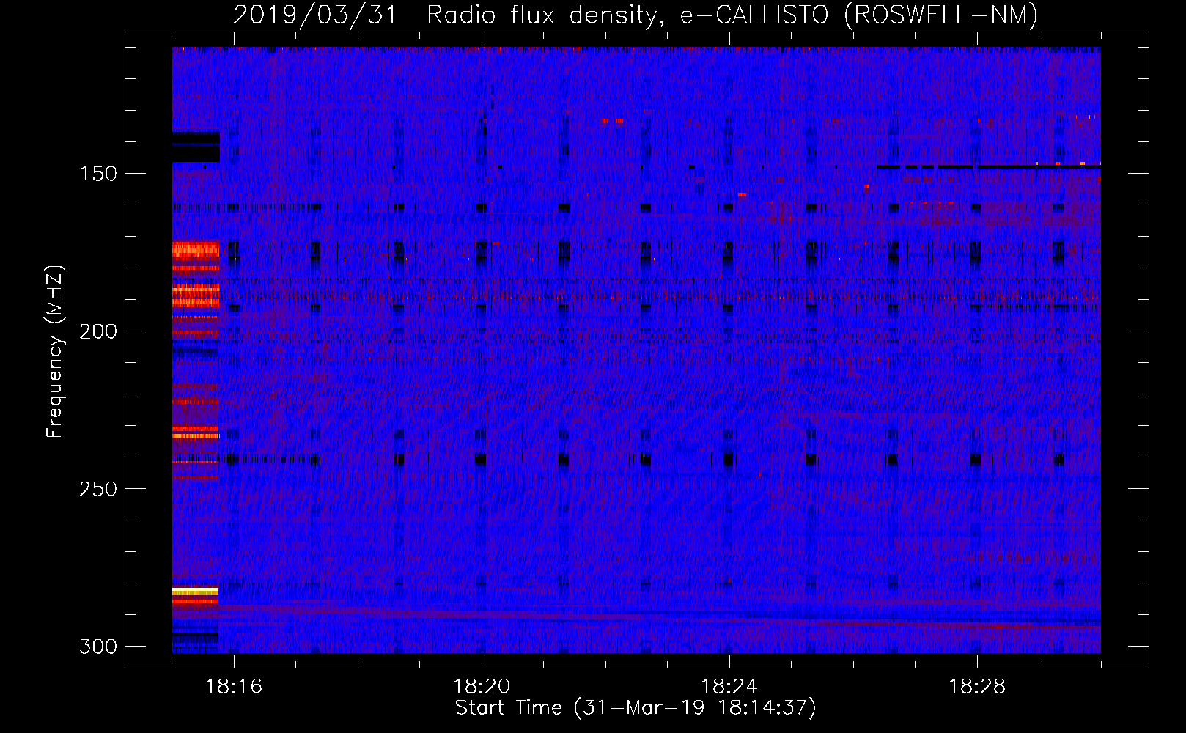Click the black blanked block above 150 MHz
This screenshot has width=1186, height=733.
[x=196, y=147]
